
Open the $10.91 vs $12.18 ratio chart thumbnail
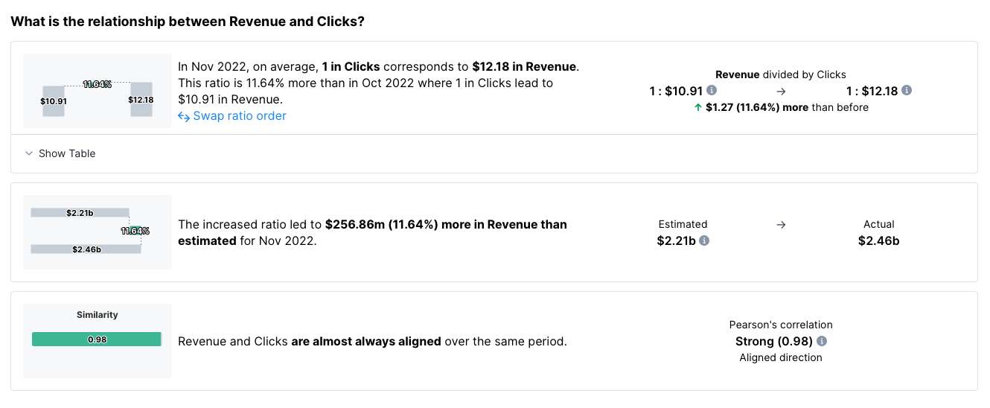pos(98,91)
